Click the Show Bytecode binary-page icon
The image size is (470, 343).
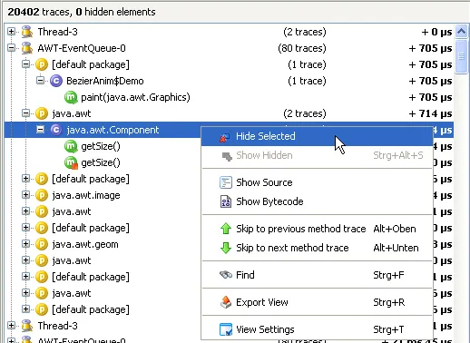click(x=226, y=201)
